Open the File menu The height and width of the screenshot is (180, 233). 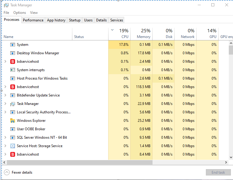coord(6,13)
